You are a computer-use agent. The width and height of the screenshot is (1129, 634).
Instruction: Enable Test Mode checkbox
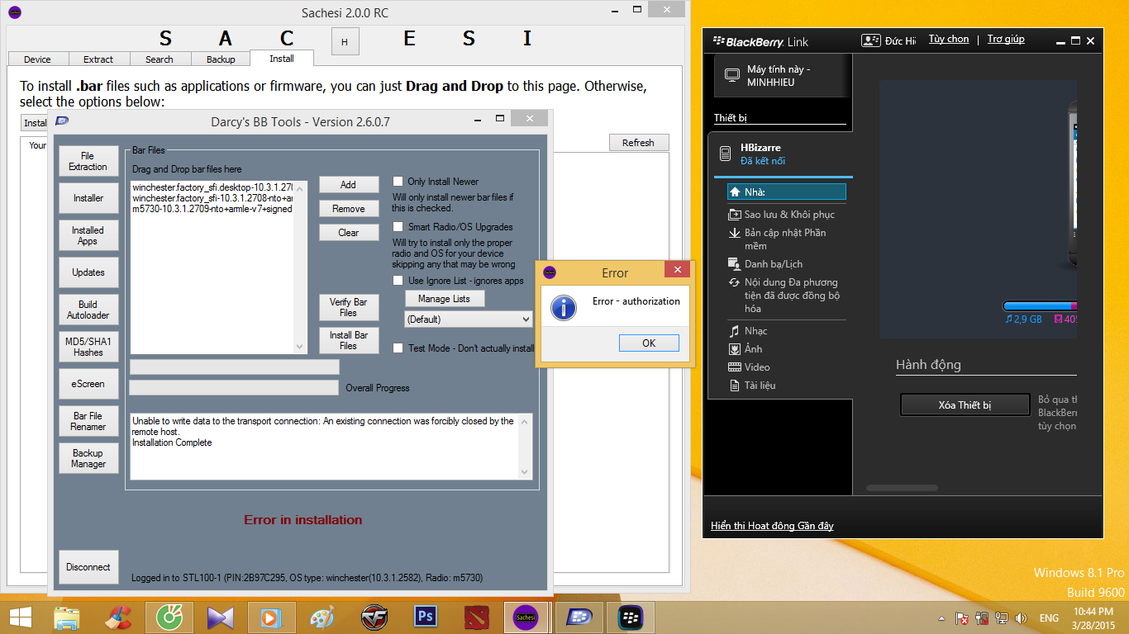point(398,348)
